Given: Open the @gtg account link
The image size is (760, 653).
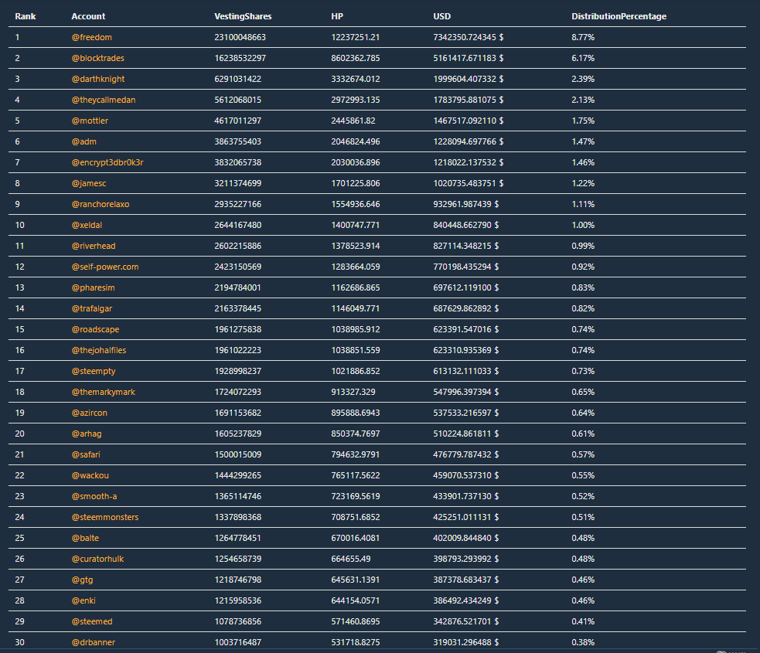Looking at the screenshot, I should point(83,579).
